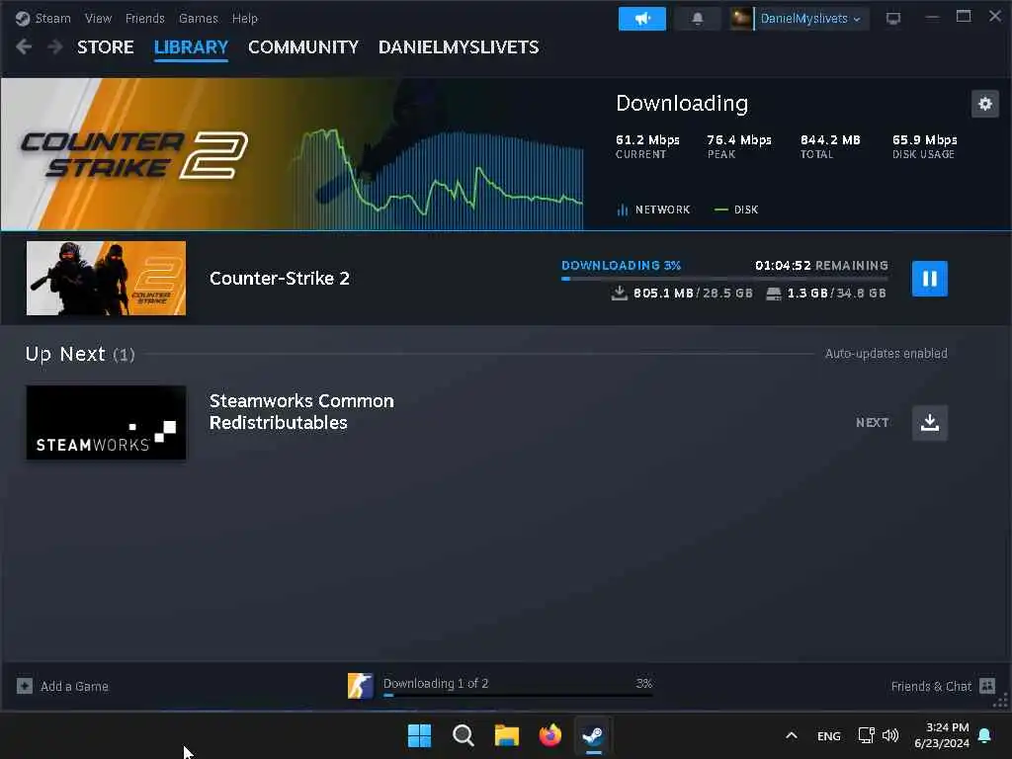Open the Windows Start menu
This screenshot has height=759, width=1012.
pyautogui.click(x=419, y=735)
